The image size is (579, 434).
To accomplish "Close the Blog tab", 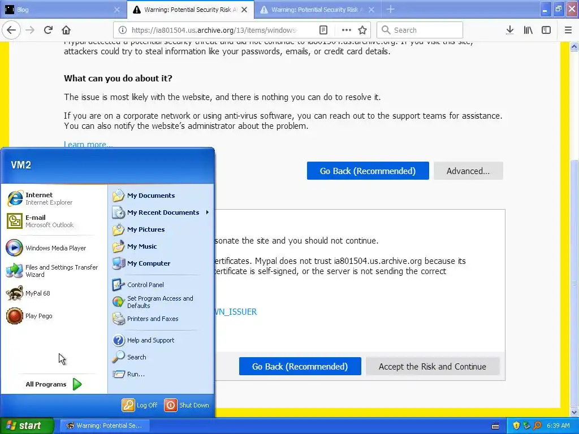I will [117, 10].
